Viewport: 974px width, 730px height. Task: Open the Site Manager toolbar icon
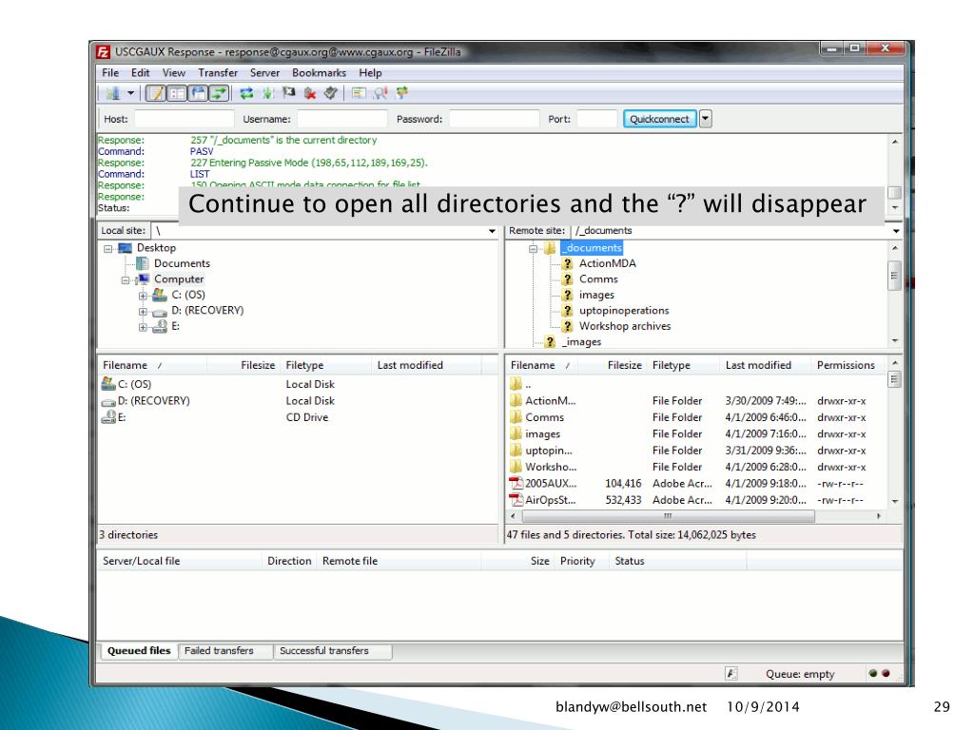[113, 94]
